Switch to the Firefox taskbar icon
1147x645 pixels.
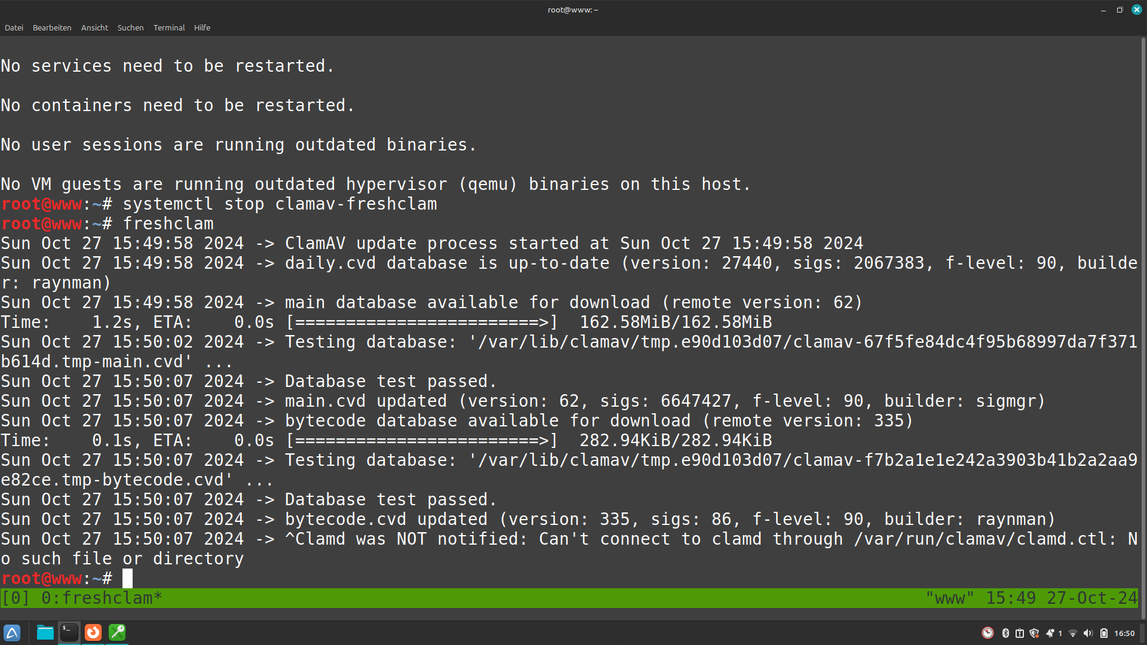click(93, 633)
